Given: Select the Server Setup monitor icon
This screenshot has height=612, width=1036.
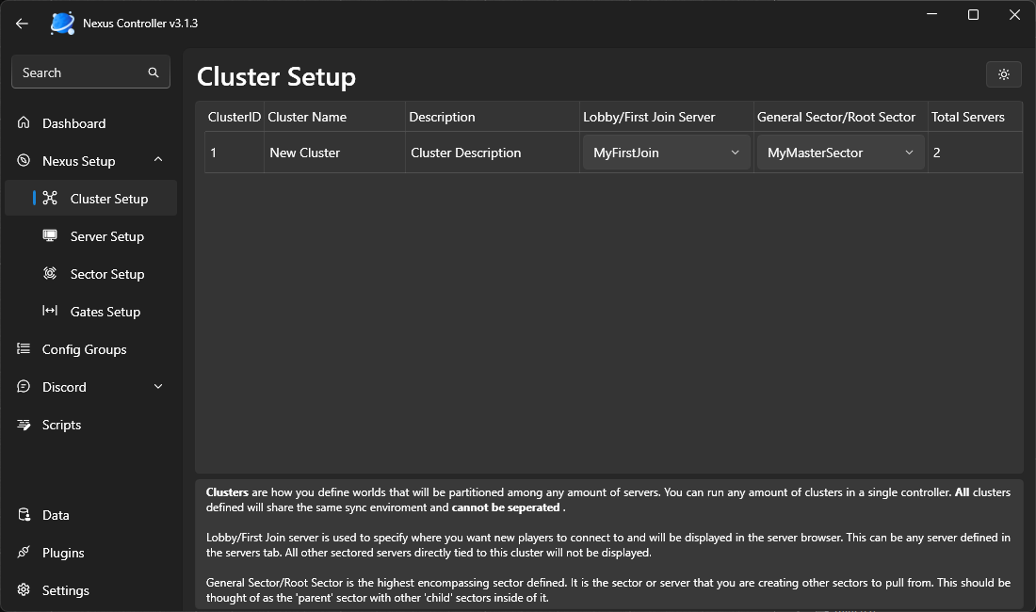Looking at the screenshot, I should (x=50, y=236).
